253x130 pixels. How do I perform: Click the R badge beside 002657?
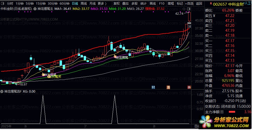click(211, 3)
